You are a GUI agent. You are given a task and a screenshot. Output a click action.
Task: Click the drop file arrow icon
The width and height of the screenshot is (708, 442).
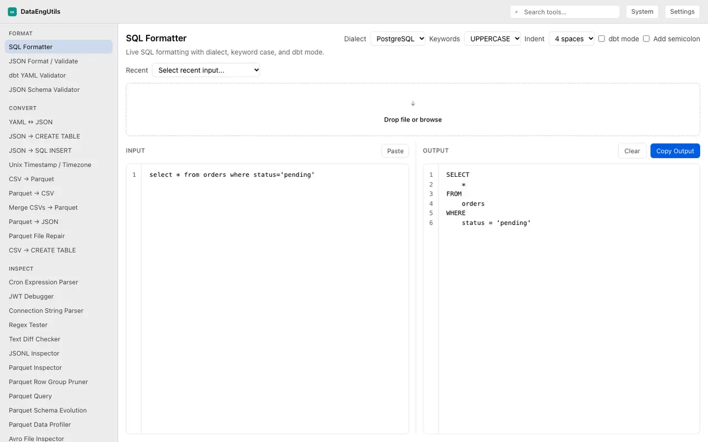click(413, 103)
